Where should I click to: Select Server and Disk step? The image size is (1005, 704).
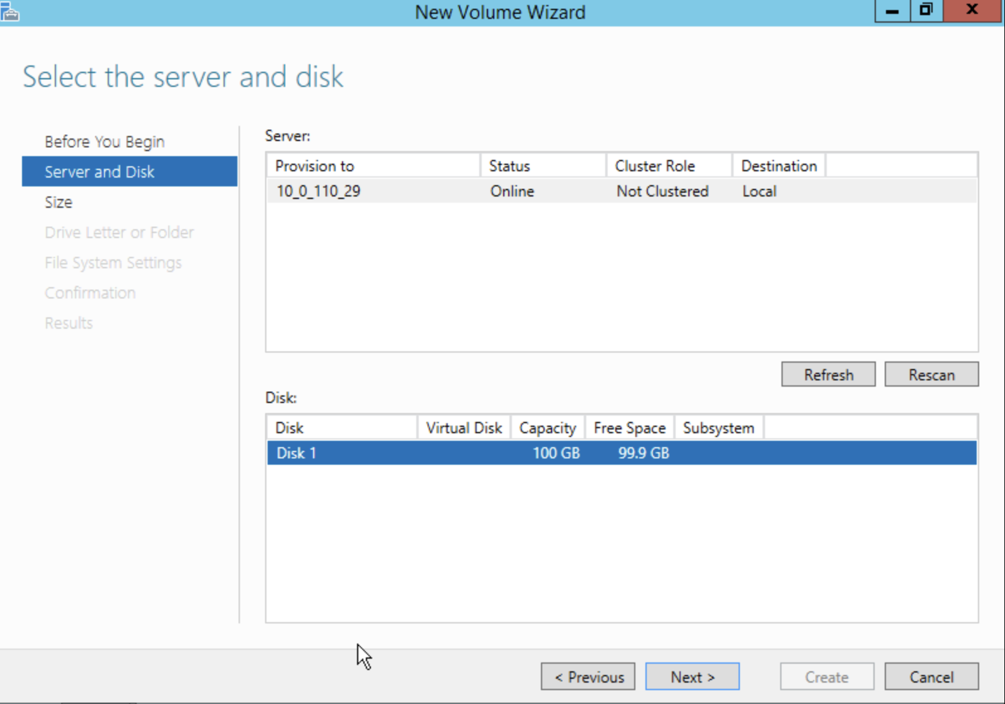[x=99, y=172]
